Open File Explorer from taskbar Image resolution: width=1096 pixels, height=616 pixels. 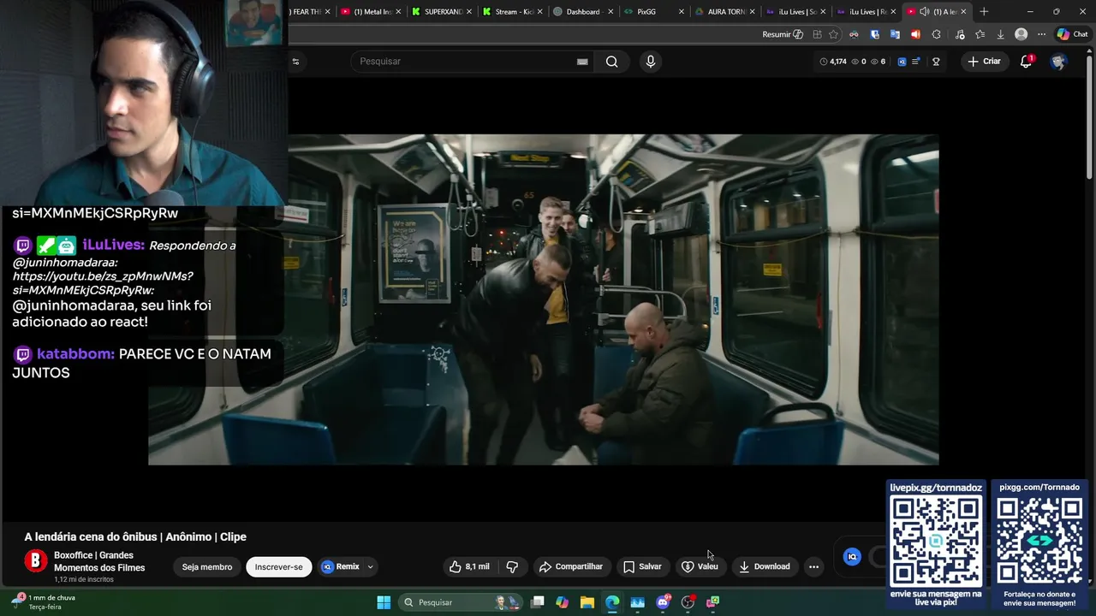pyautogui.click(x=587, y=602)
